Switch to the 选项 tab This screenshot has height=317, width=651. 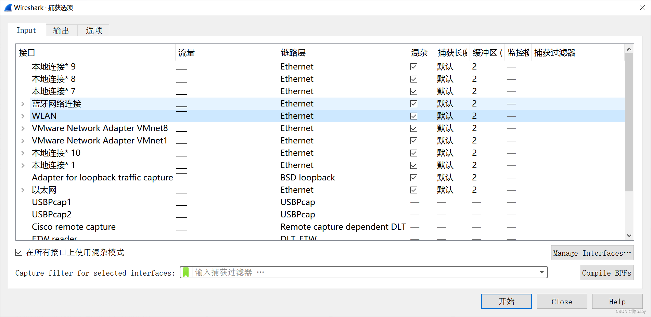tap(94, 30)
